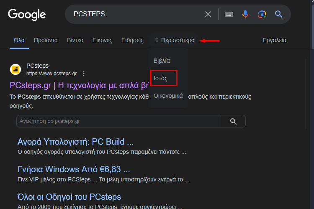The image size is (314, 209).
Task: Click the magnifier search button in top bar
Action: click(x=278, y=14)
